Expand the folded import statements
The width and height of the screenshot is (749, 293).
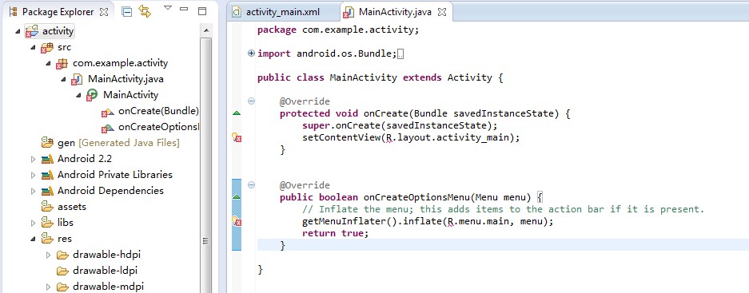(251, 53)
